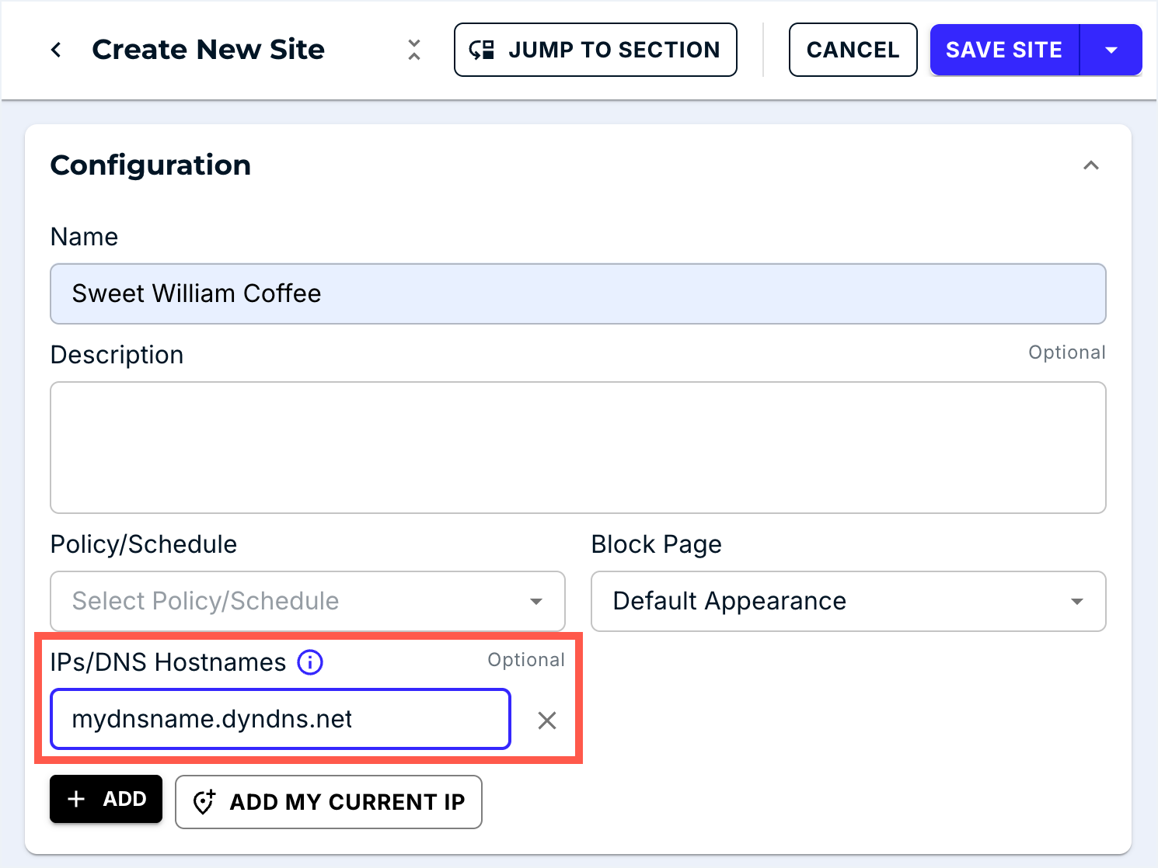Show info for IPs/DNS Hostnames
This screenshot has width=1158, height=868.
[310, 662]
